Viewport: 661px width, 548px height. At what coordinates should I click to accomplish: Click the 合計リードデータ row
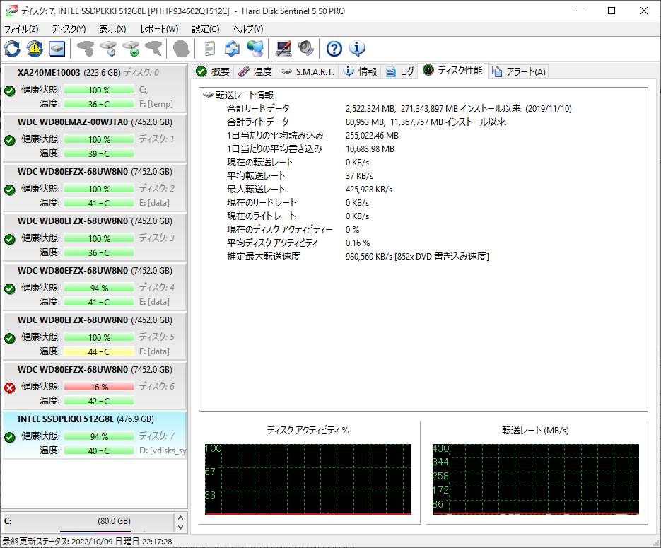399,108
